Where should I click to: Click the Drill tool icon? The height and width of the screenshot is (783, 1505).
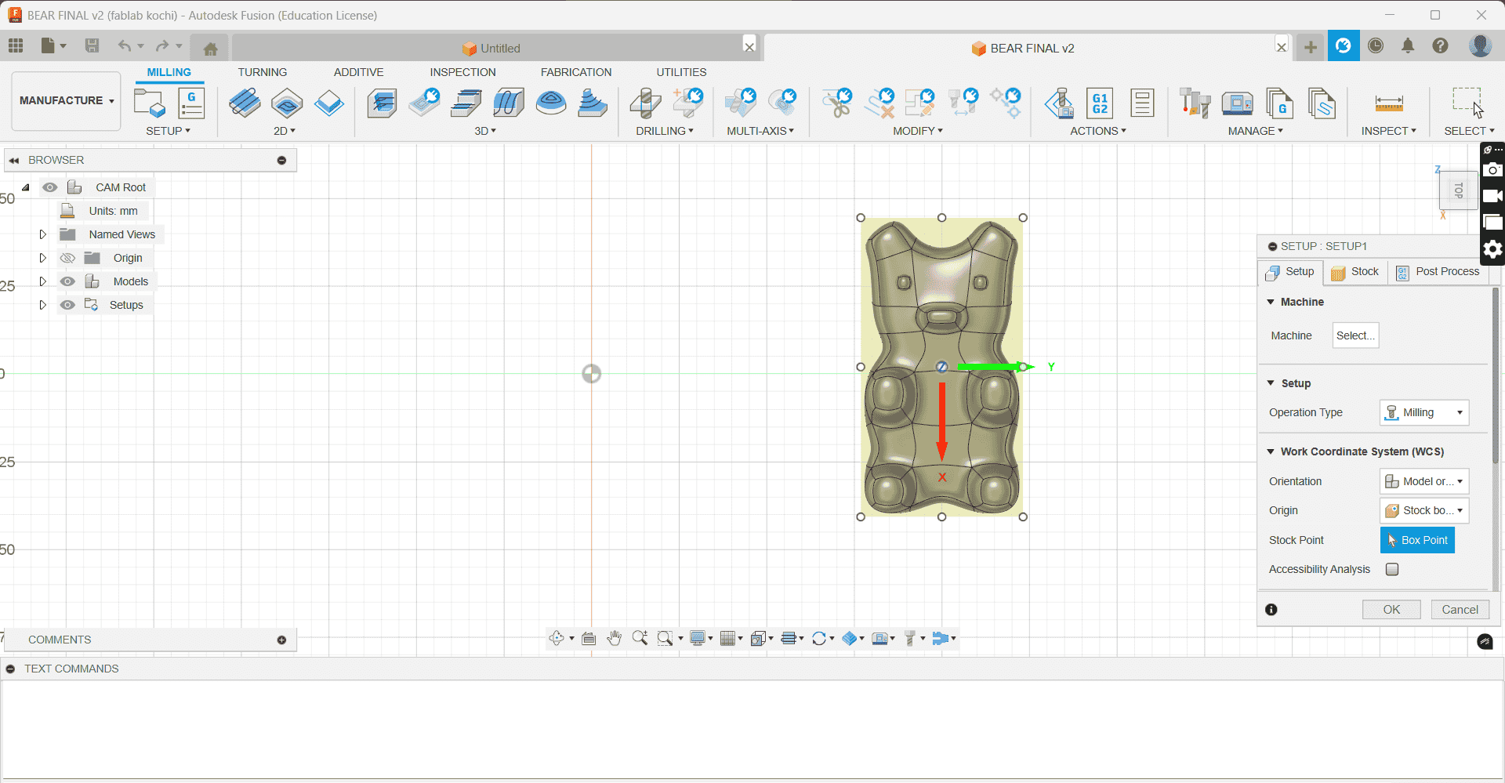click(x=646, y=103)
